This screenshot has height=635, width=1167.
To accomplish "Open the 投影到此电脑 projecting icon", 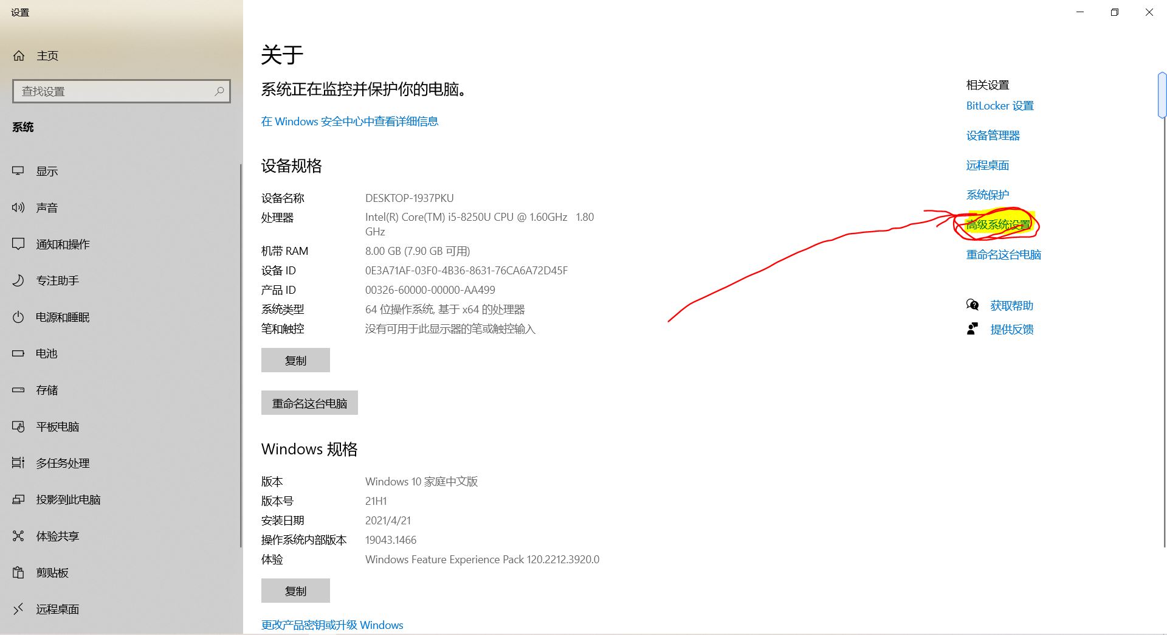I will [18, 499].
